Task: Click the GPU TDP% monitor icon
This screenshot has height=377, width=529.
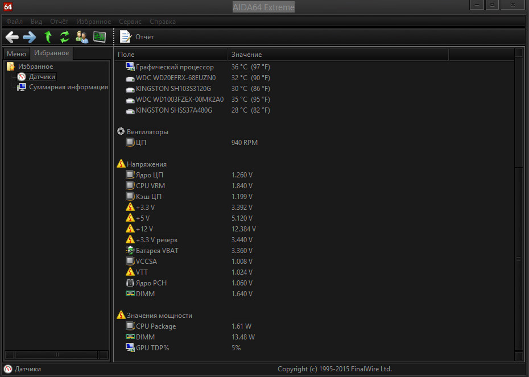Action: pyautogui.click(x=130, y=347)
